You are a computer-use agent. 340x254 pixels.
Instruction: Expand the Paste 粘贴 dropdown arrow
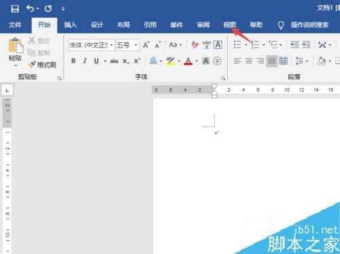pos(16,66)
